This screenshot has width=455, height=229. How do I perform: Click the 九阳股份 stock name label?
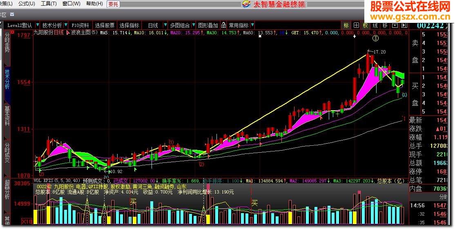coord(44,33)
